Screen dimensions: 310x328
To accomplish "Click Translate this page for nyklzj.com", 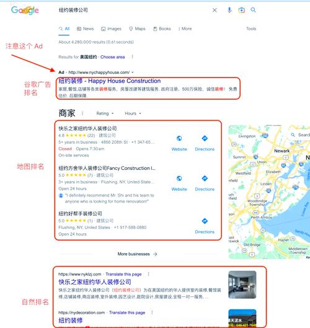I will pos(123,274).
